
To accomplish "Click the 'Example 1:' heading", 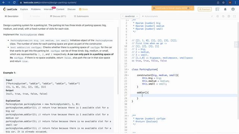I will (x=9, y=73).
